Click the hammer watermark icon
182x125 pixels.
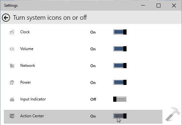click(x=173, y=114)
